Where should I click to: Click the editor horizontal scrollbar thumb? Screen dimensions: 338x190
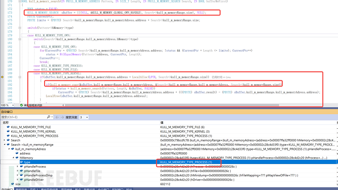(x=172, y=105)
